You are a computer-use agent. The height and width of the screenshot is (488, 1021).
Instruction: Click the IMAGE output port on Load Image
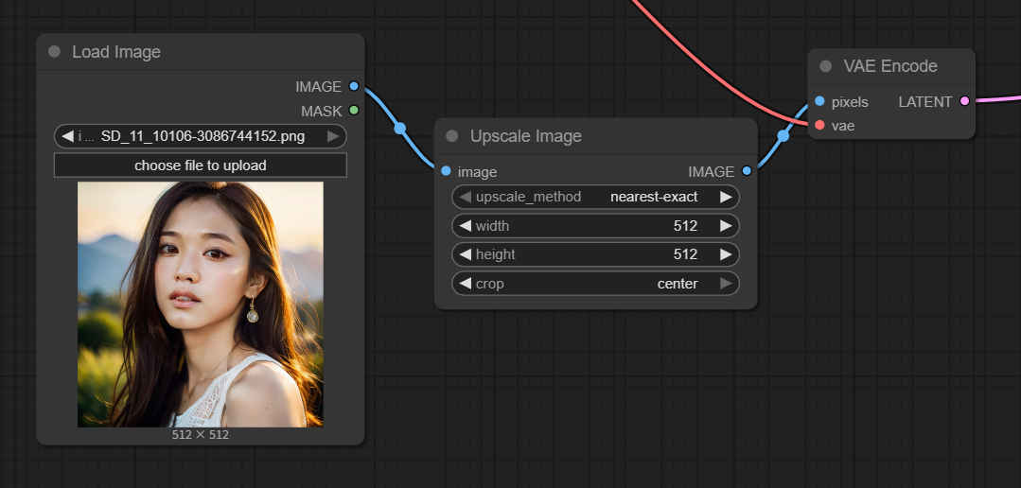coord(354,86)
